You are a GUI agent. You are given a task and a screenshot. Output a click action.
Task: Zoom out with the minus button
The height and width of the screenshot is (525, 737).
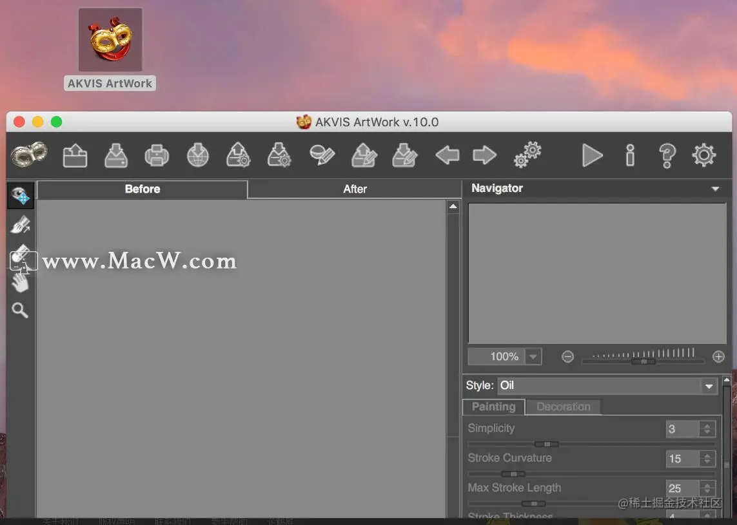568,357
